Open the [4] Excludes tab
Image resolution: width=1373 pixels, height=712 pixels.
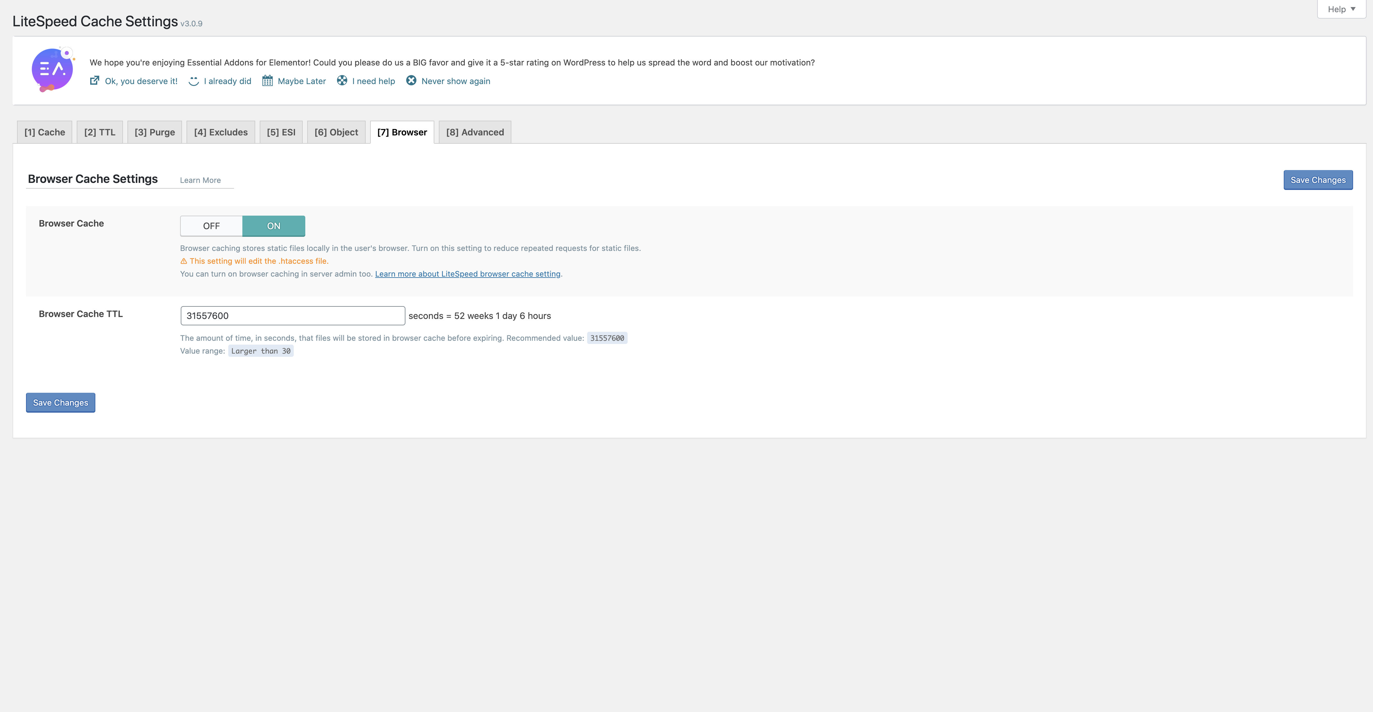221,132
